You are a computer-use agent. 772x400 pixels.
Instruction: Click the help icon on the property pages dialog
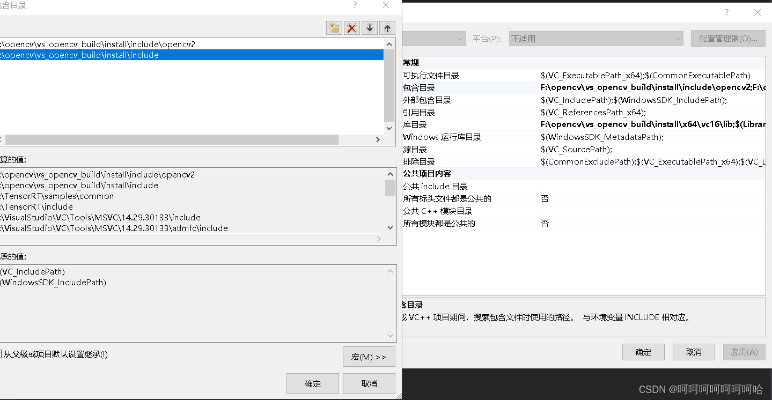pyautogui.click(x=726, y=12)
